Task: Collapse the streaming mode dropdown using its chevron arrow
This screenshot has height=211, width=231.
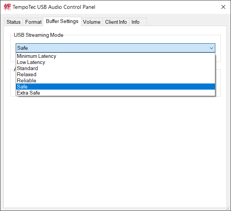Action: coord(211,48)
